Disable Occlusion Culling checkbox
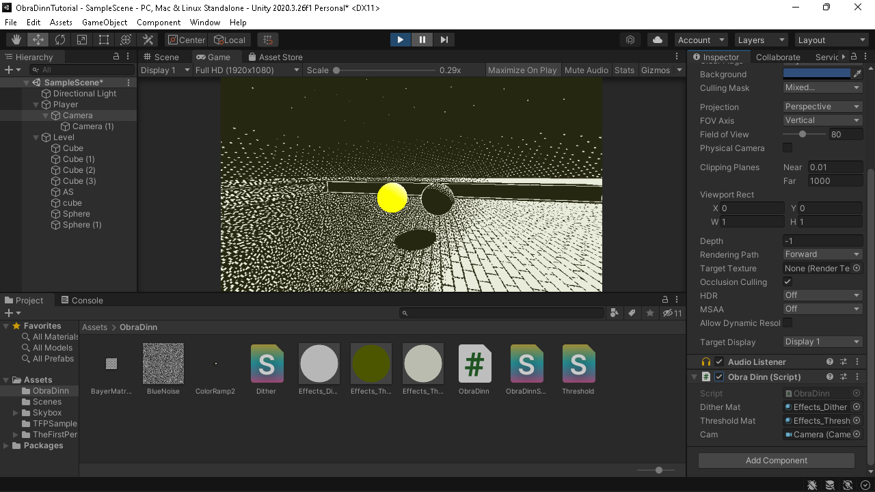The image size is (875, 492). coord(787,282)
